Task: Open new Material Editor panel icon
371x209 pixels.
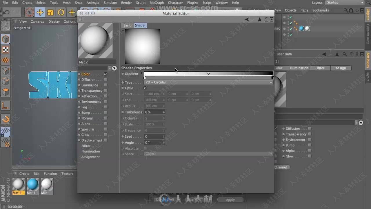Action: [x=272, y=19]
